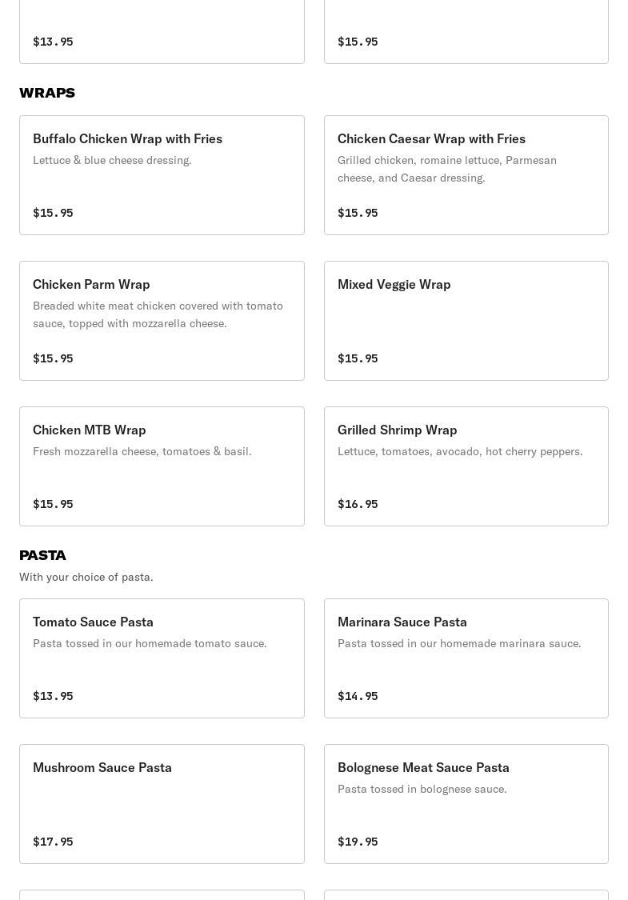Open the Buffalo Chicken Wrap with Fries item
The height and width of the screenshot is (900, 628).
128,139
